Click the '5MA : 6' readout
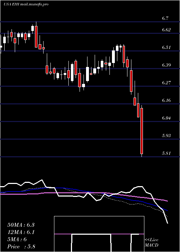This screenshot has height=252, width=180. tap(17, 239)
